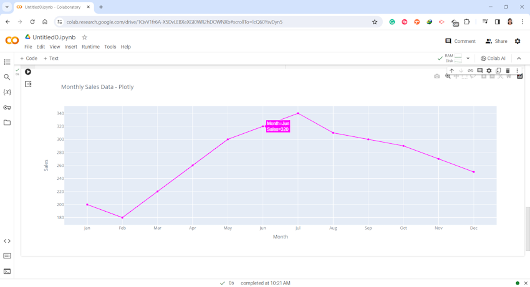The height and width of the screenshot is (287, 530).
Task: Open the table of contents sidebar icon
Action: [x=7, y=62]
